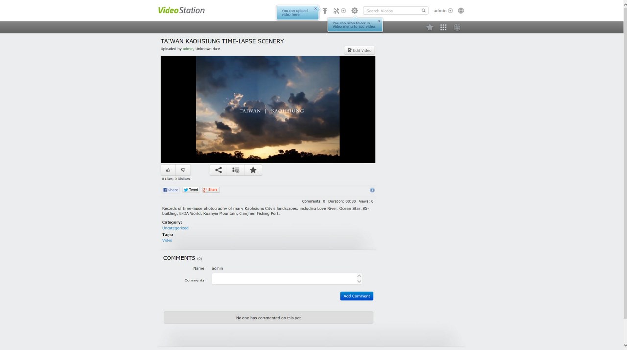Add video to playlist icon
Screen dimensions: 627x350
click(x=236, y=170)
